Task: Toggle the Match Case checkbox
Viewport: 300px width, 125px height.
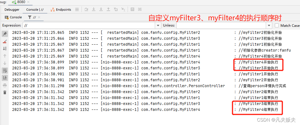Action: (277, 25)
